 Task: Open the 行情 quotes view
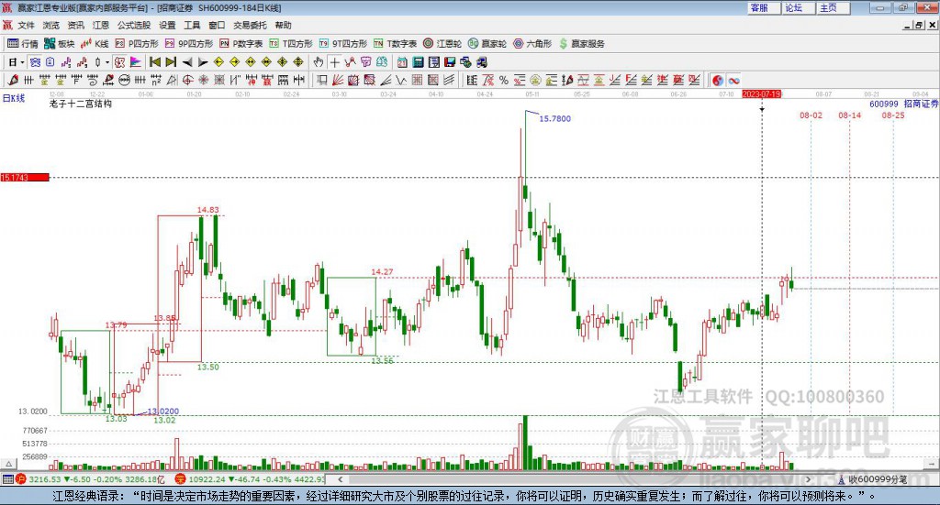coord(22,44)
